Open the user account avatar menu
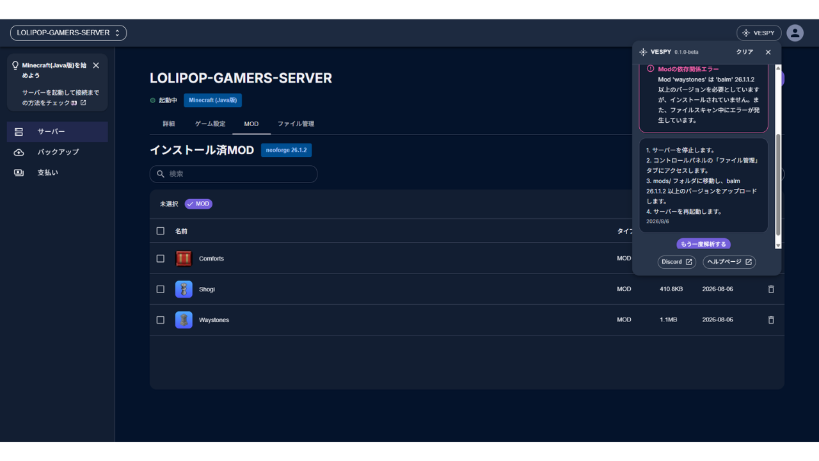The image size is (819, 461). (x=795, y=33)
